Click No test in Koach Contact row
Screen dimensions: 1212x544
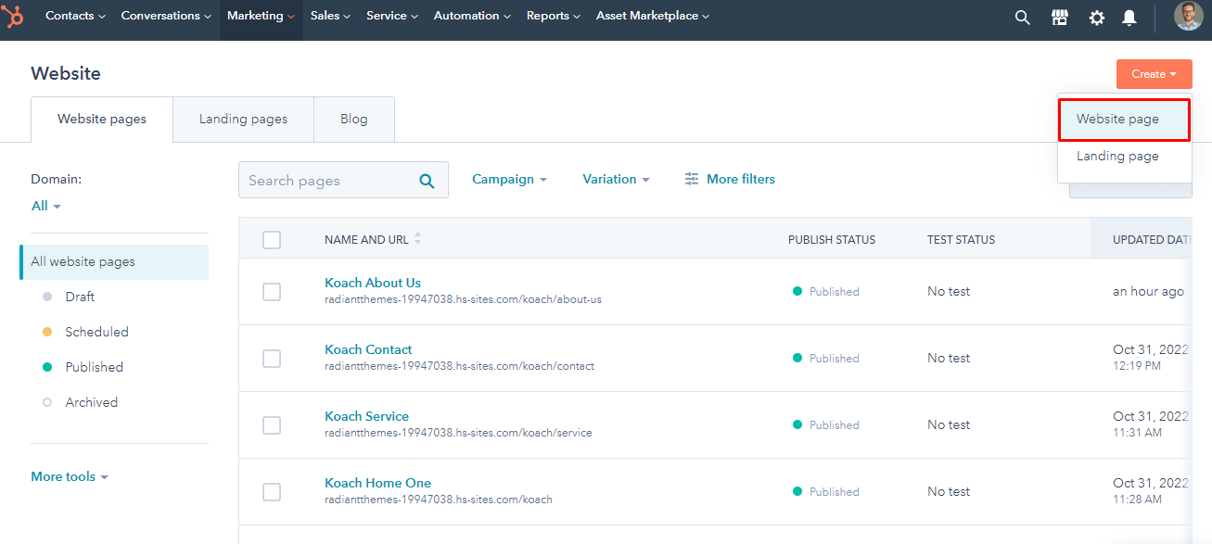point(949,359)
